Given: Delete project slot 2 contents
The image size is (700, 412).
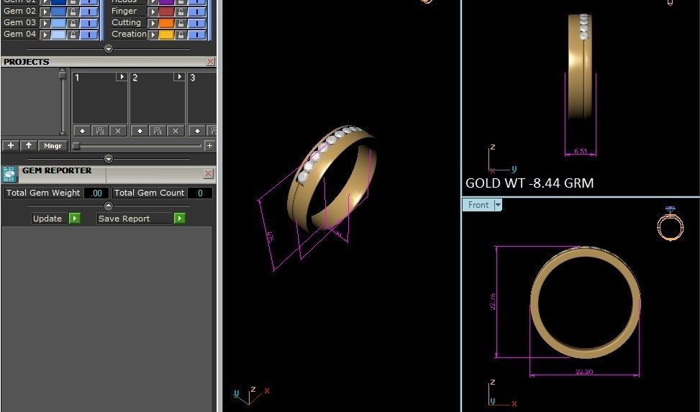Looking at the screenshot, I should [176, 131].
